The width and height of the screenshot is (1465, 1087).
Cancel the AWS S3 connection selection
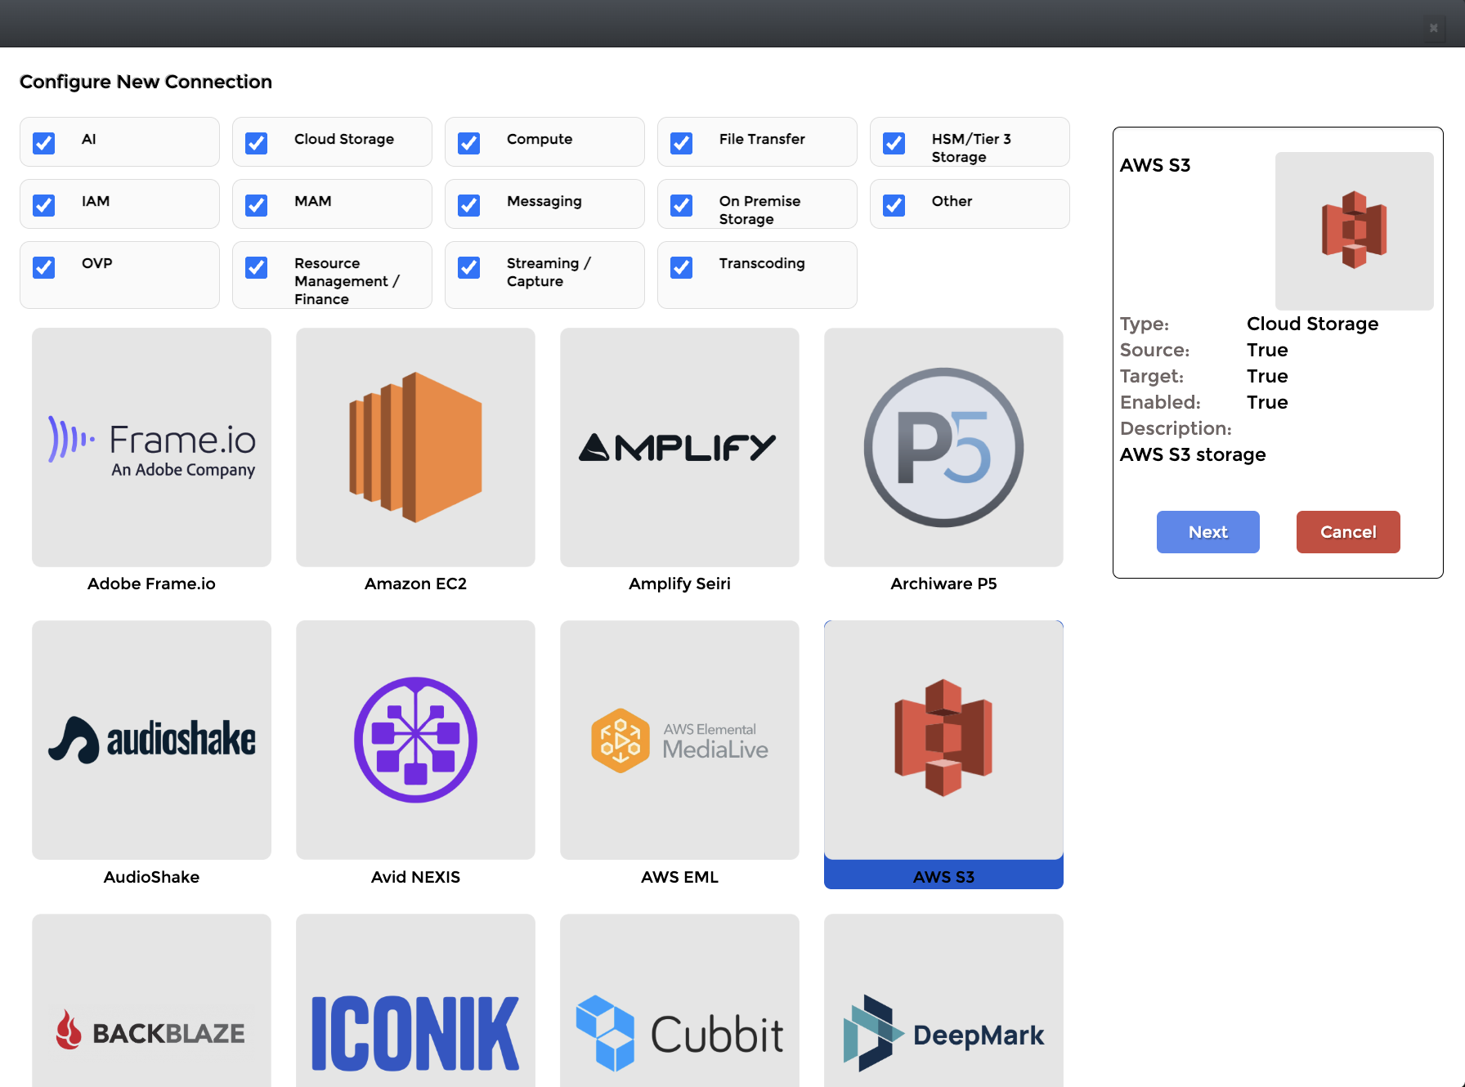point(1347,532)
